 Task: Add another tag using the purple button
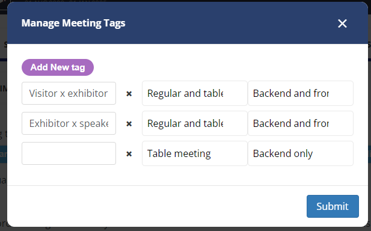click(58, 67)
